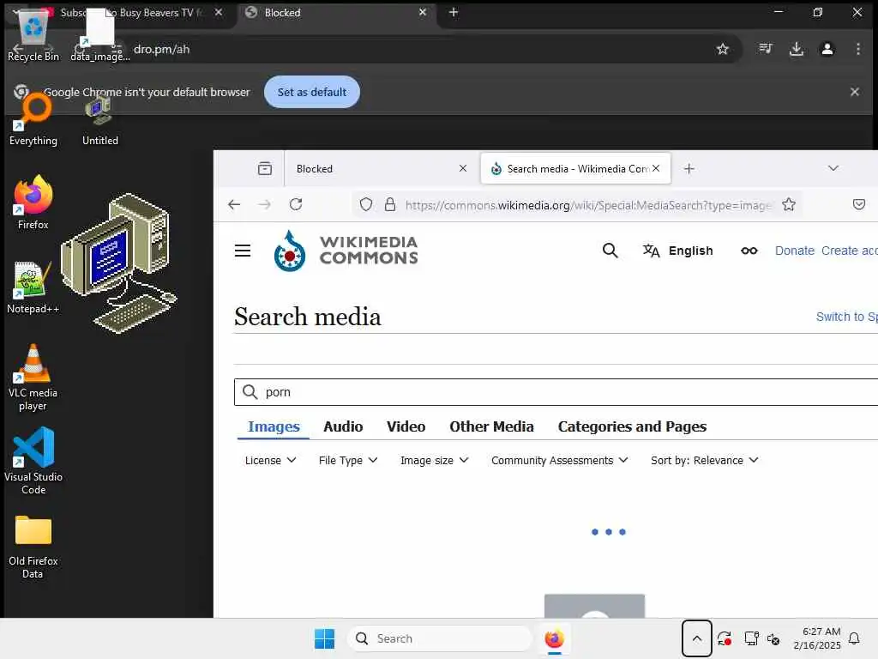The width and height of the screenshot is (878, 659).
Task: Open the taskbar notification bell
Action: point(854,638)
